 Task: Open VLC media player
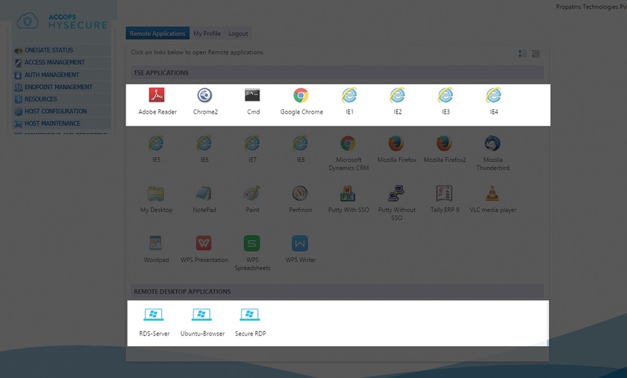(492, 194)
